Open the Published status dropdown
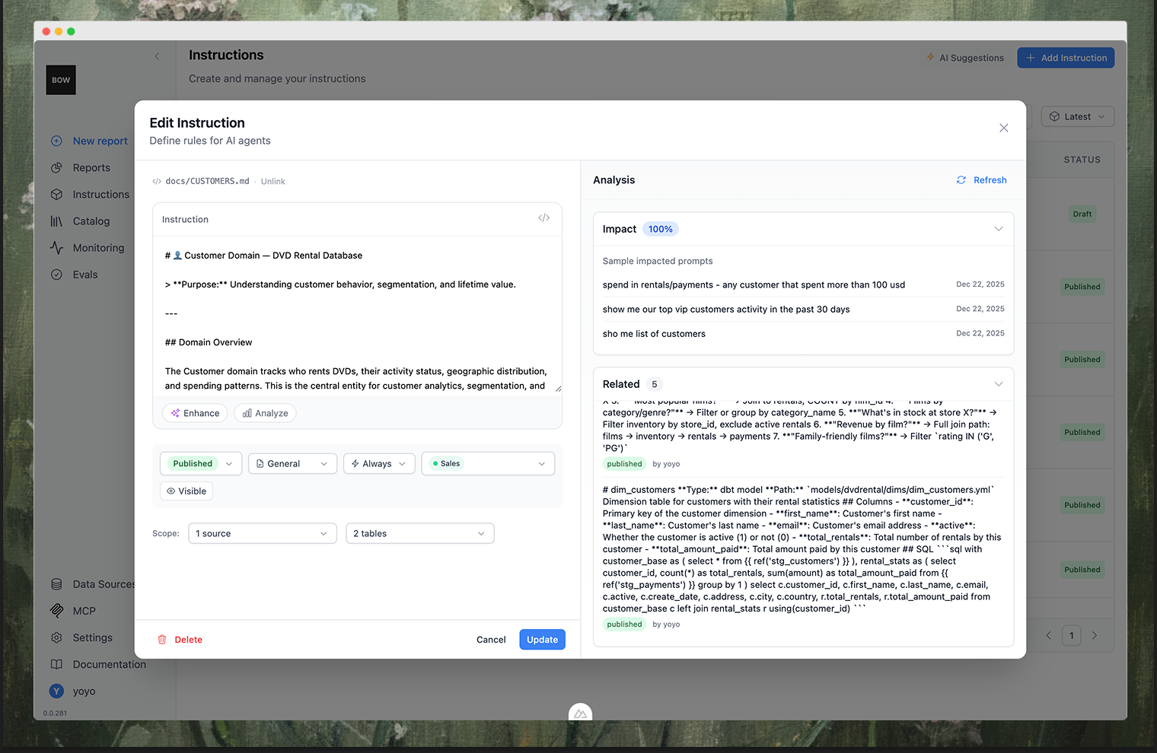Screen dimensions: 1157x753 coord(201,463)
